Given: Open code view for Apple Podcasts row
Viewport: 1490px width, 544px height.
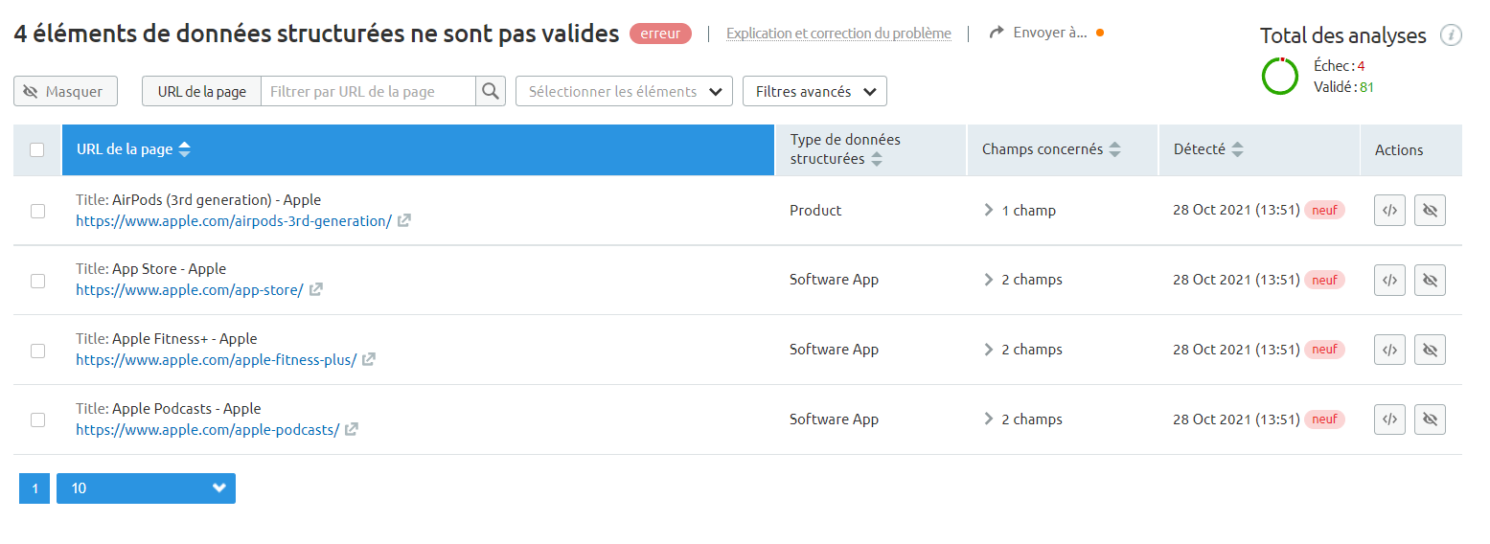Looking at the screenshot, I should (1389, 419).
